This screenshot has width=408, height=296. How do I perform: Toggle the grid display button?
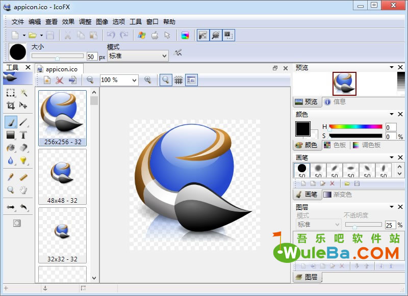point(178,80)
